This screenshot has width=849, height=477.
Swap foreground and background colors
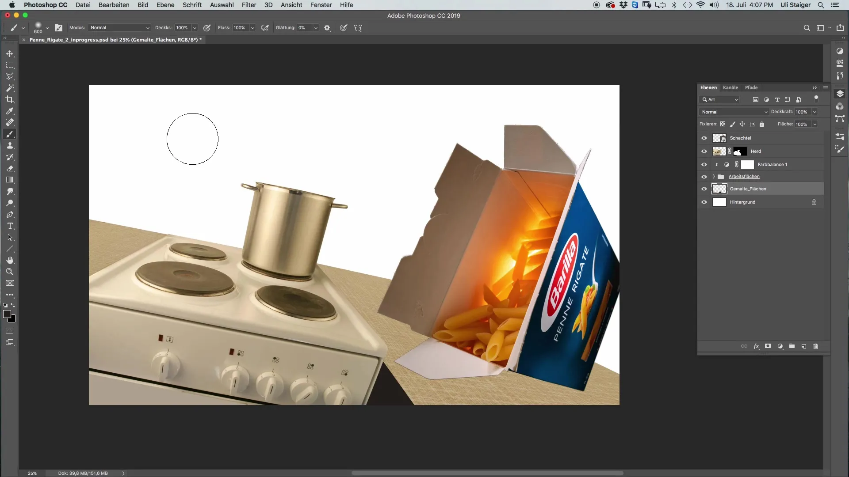13,305
